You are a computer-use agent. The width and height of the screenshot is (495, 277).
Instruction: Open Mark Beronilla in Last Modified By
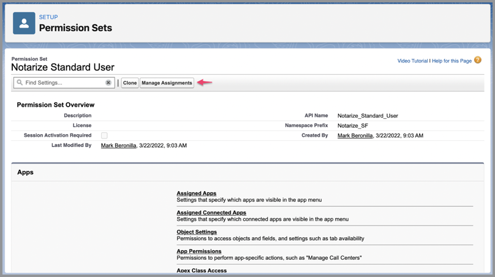(118, 146)
